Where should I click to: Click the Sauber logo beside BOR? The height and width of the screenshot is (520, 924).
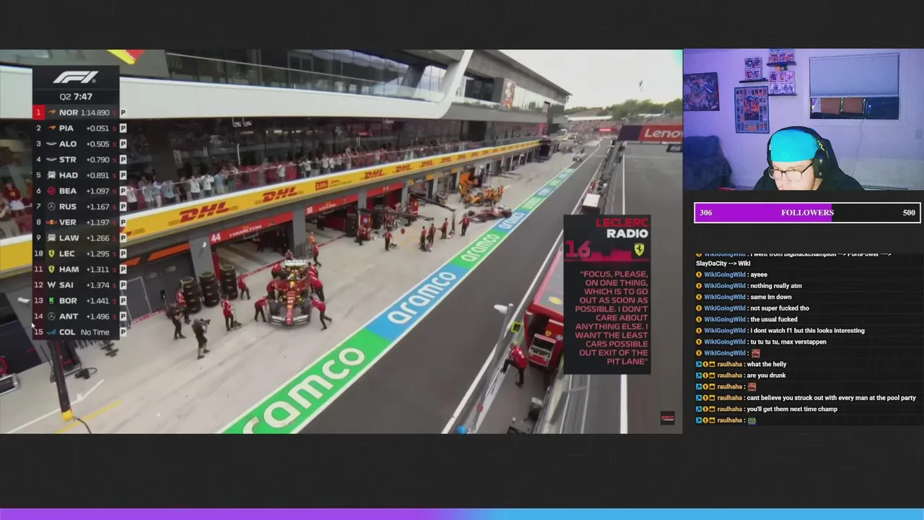point(51,300)
